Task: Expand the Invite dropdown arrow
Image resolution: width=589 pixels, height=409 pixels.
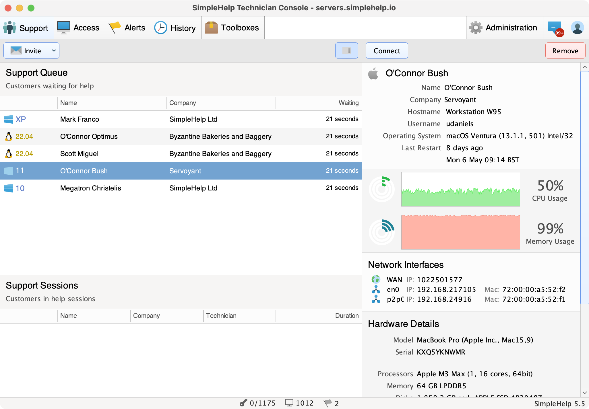Action: [54, 51]
